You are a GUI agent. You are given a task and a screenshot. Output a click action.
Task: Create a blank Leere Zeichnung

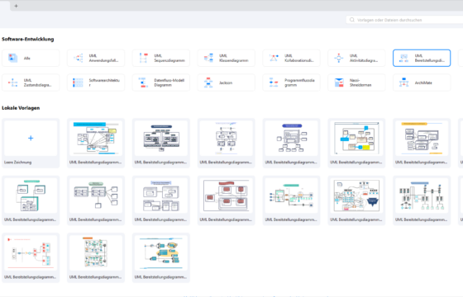tap(31, 144)
